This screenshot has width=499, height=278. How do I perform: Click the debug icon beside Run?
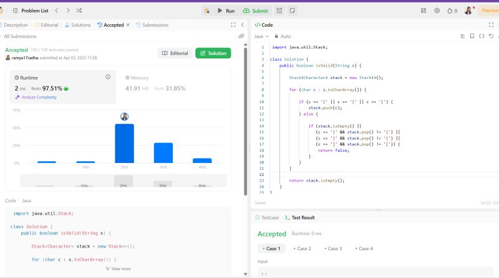(207, 11)
